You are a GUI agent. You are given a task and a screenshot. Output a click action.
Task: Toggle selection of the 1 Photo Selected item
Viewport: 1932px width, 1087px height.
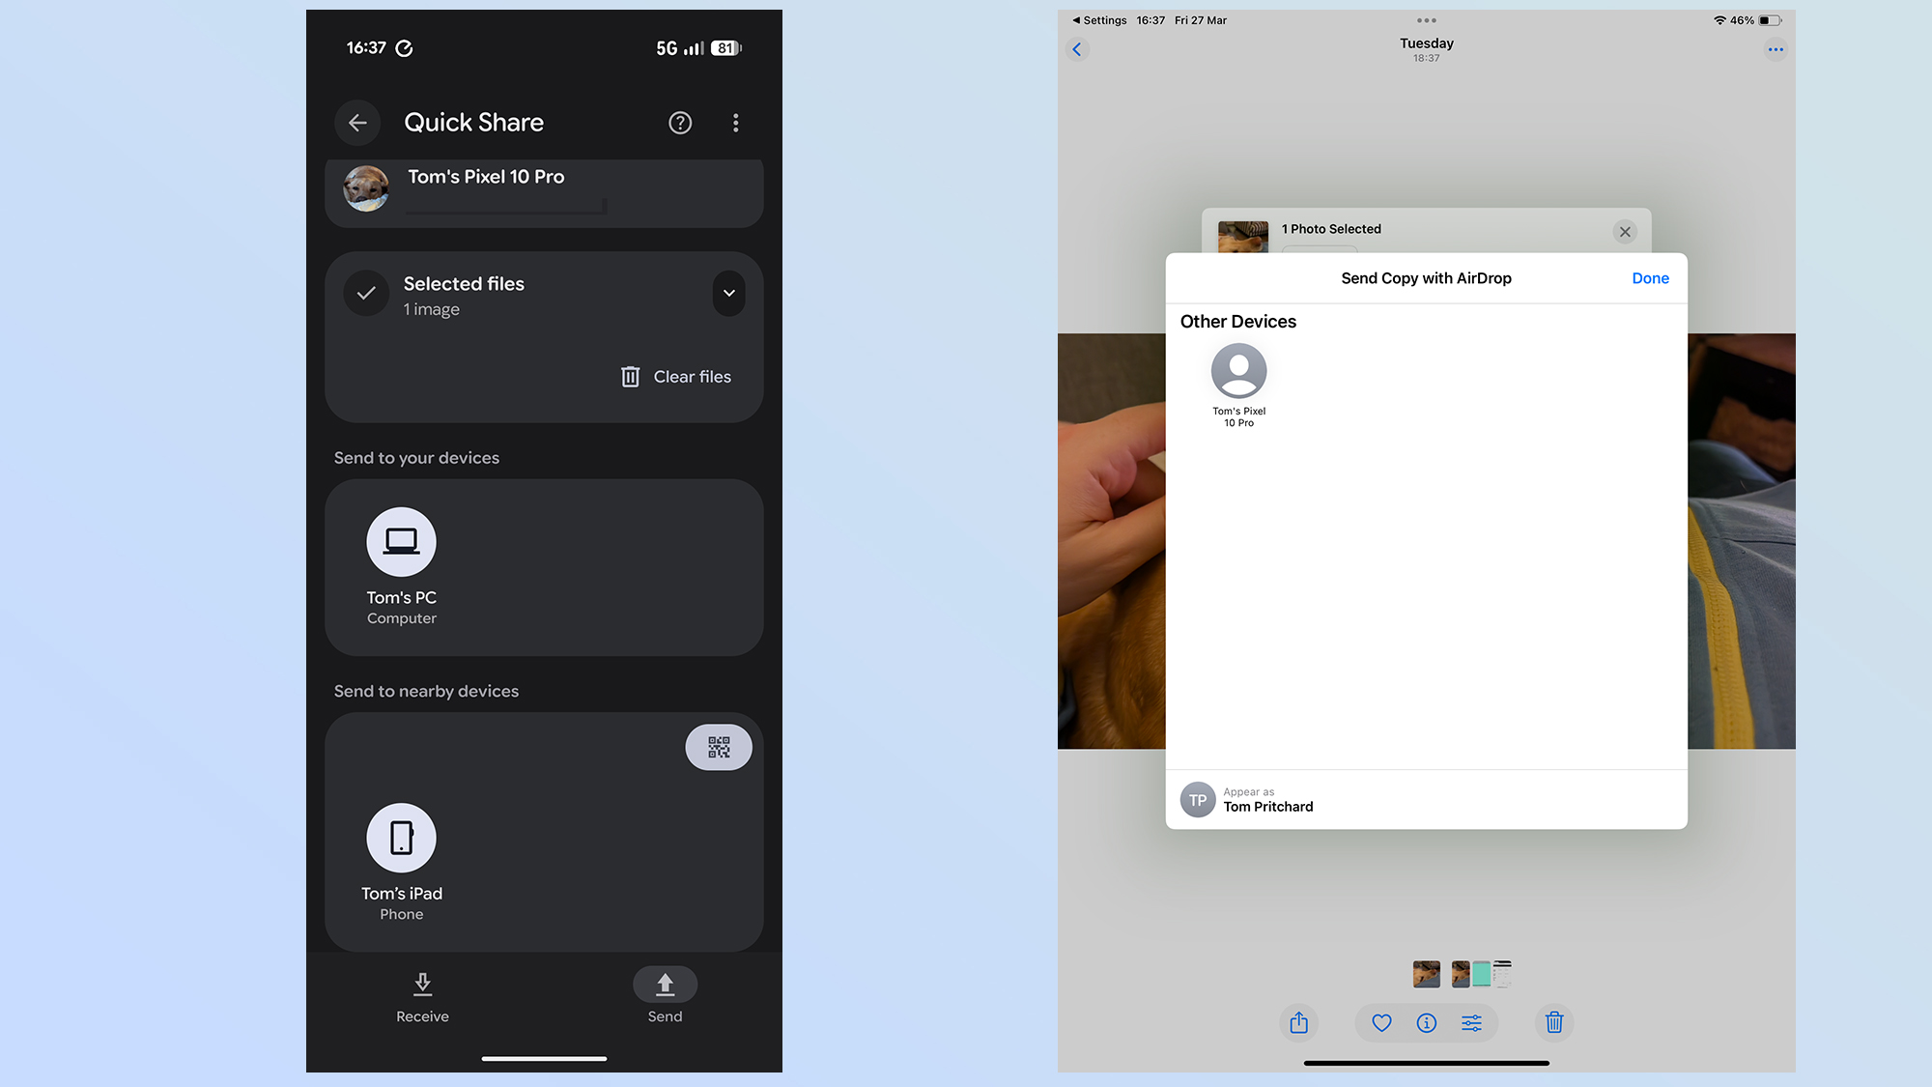(1331, 229)
